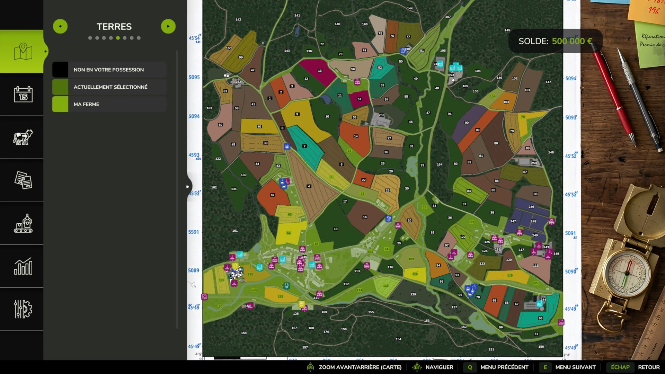This screenshot has height=374, width=665.
Task: Click the blue hotspot near field 20
Action: click(388, 219)
